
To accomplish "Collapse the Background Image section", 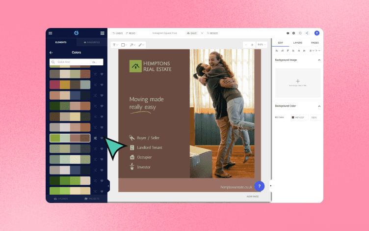I will point(319,60).
